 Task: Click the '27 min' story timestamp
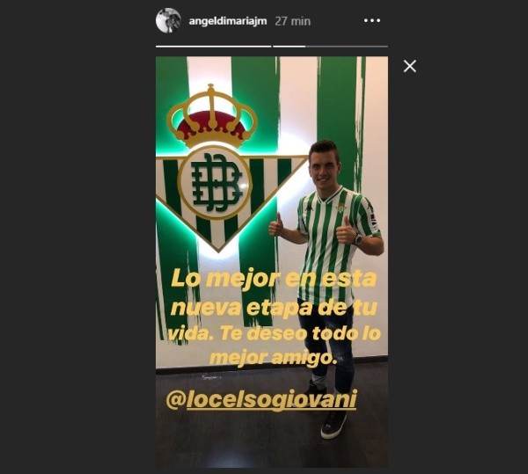click(293, 21)
